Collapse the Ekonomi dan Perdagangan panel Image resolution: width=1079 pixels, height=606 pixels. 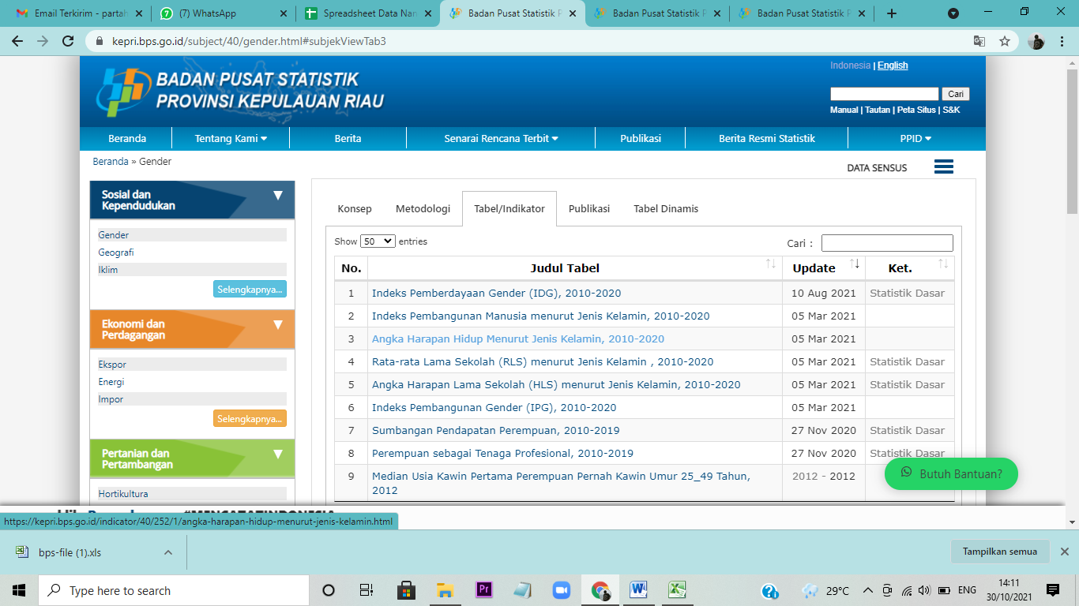tap(277, 324)
